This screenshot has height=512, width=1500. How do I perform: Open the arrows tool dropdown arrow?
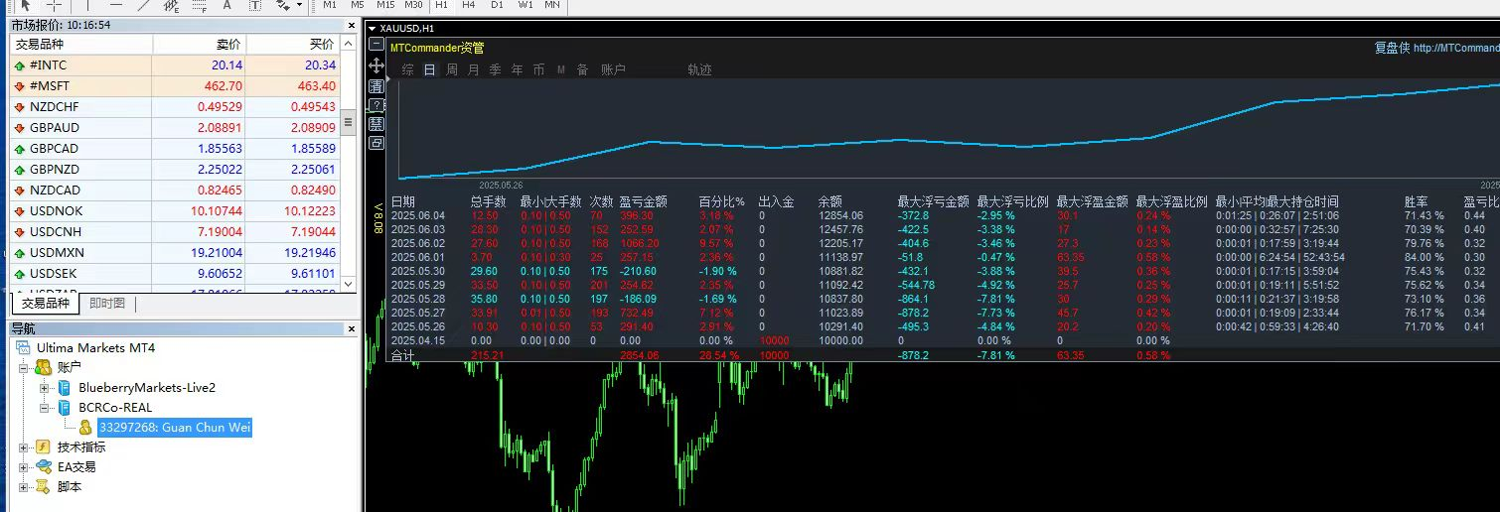tap(299, 5)
